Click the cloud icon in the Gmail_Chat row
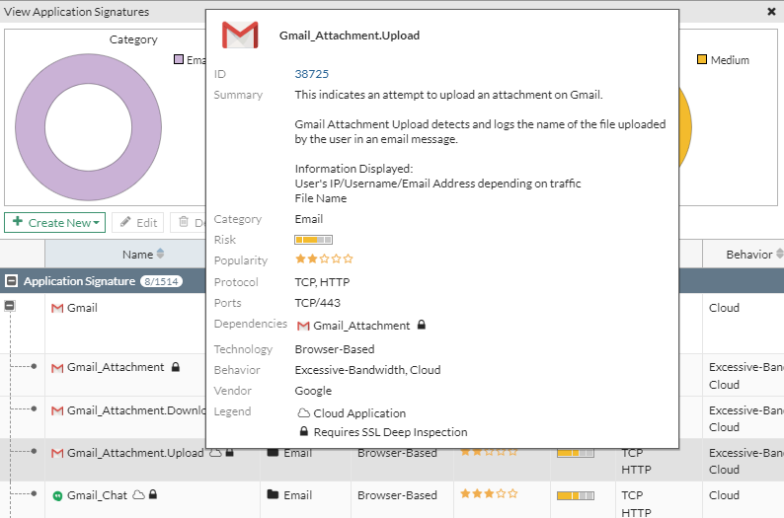Screen dimensions: 784x518 (x=139, y=495)
